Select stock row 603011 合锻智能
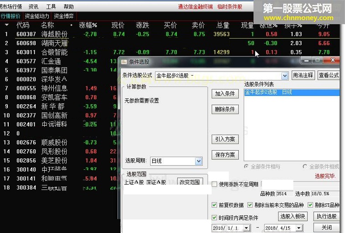 tap(170, 52)
